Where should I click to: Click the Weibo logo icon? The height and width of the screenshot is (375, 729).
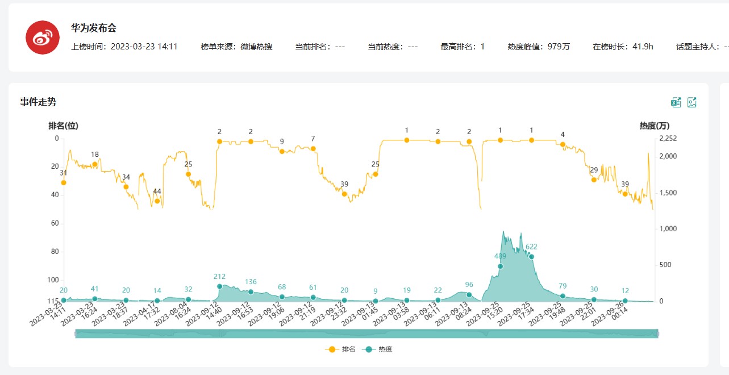43,37
